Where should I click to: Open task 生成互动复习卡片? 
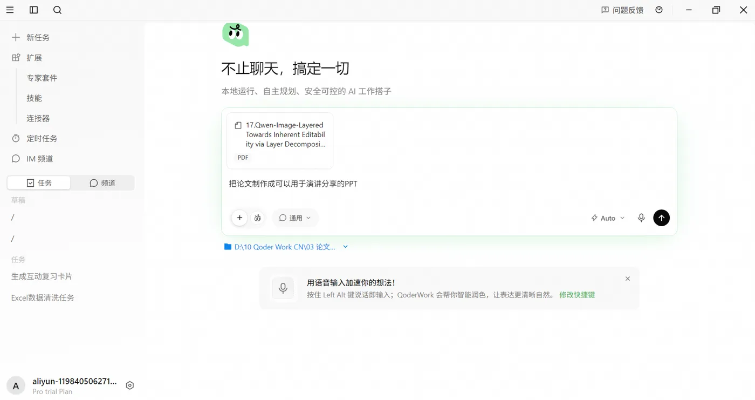42,276
